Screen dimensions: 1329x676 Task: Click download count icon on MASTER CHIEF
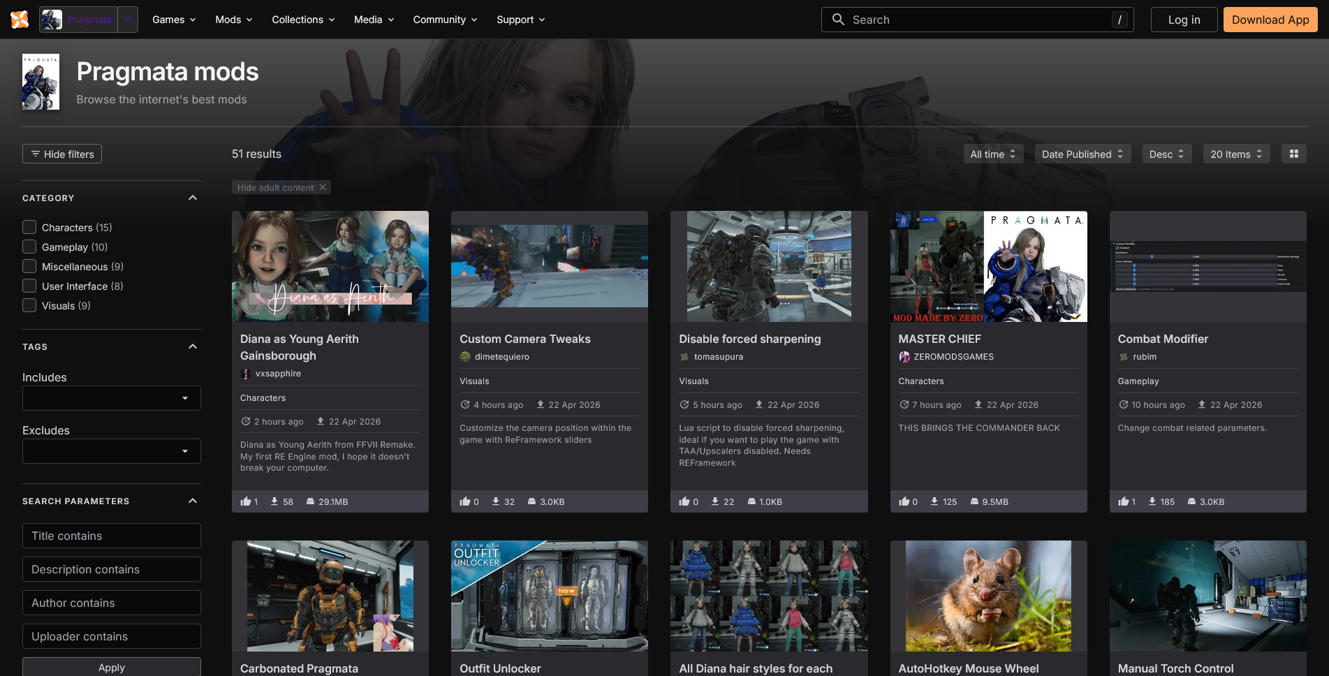click(x=934, y=501)
